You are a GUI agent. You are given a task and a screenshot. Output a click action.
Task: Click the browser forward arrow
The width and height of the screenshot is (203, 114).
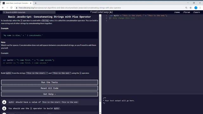[7, 8]
